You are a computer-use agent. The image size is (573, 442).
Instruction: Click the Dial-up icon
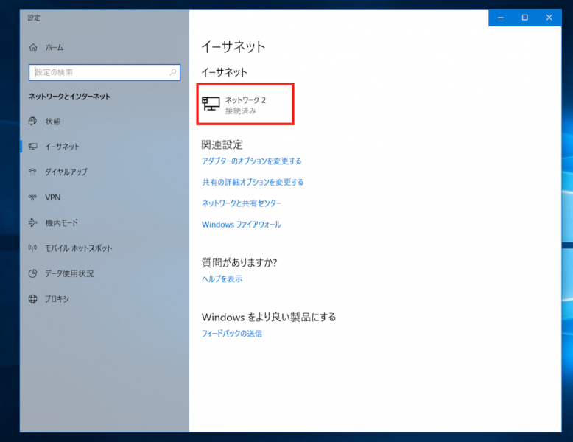coord(32,172)
